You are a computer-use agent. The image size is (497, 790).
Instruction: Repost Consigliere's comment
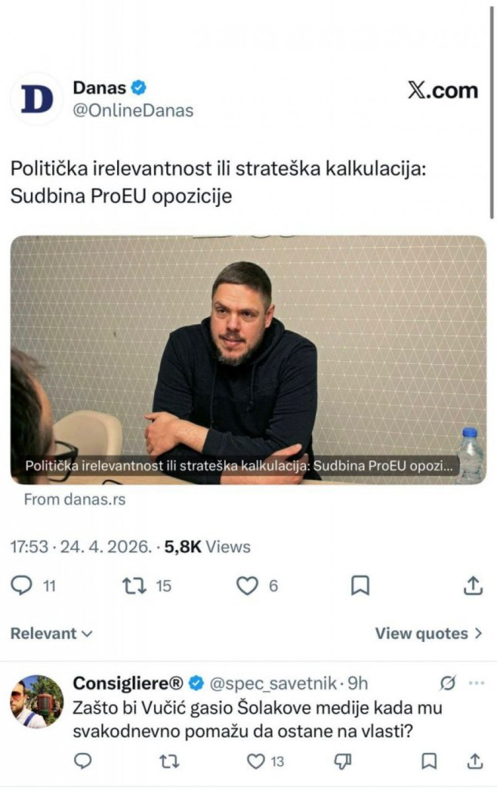pyautogui.click(x=169, y=762)
